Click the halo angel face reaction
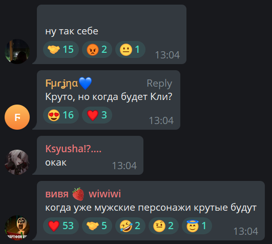Image resolution: width=272 pixels, height=244 pixels. pos(197,226)
